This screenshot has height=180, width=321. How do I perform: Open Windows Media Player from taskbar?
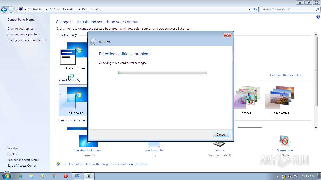pos(43,176)
